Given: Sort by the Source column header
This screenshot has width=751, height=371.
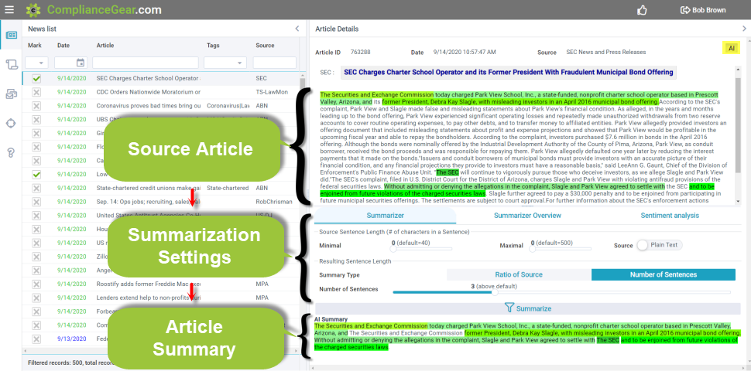Looking at the screenshot, I should coord(265,46).
